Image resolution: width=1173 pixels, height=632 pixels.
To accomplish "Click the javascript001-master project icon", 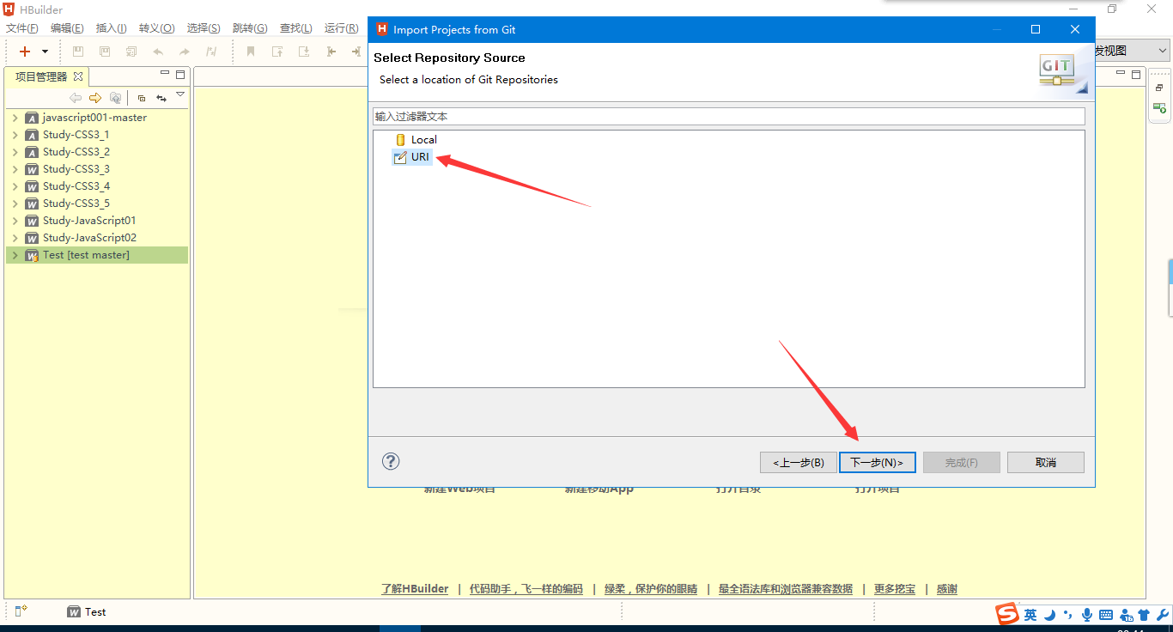I will 32,118.
